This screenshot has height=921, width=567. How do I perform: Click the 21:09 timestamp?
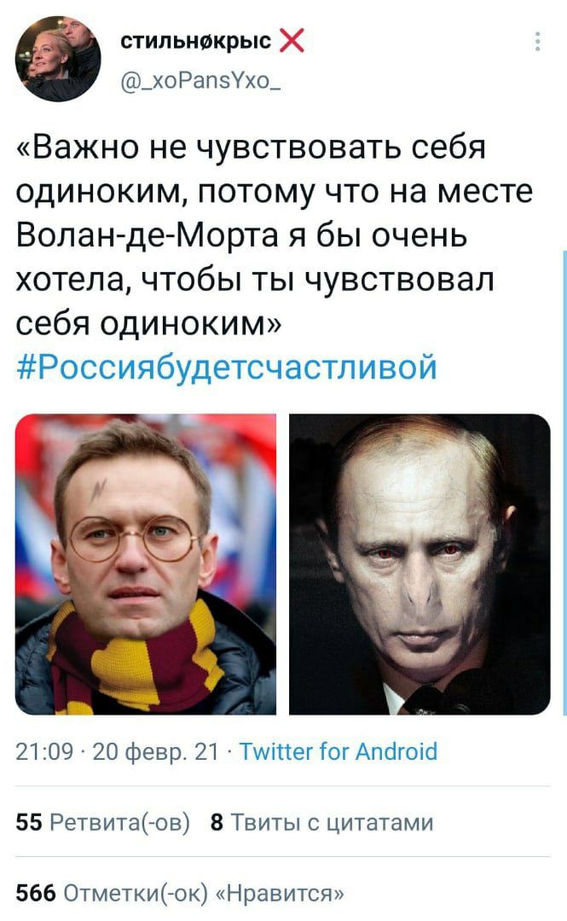point(44,751)
